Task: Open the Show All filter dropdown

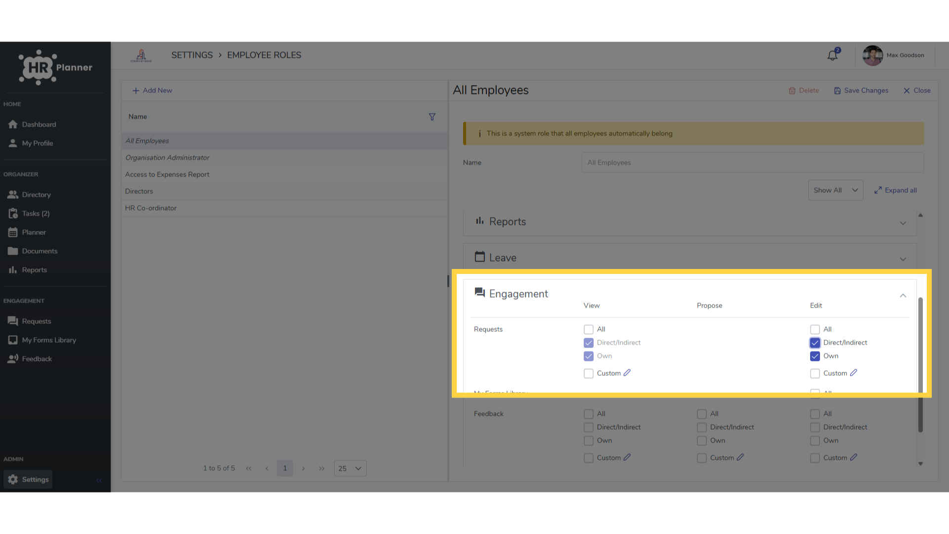Action: [x=835, y=190]
